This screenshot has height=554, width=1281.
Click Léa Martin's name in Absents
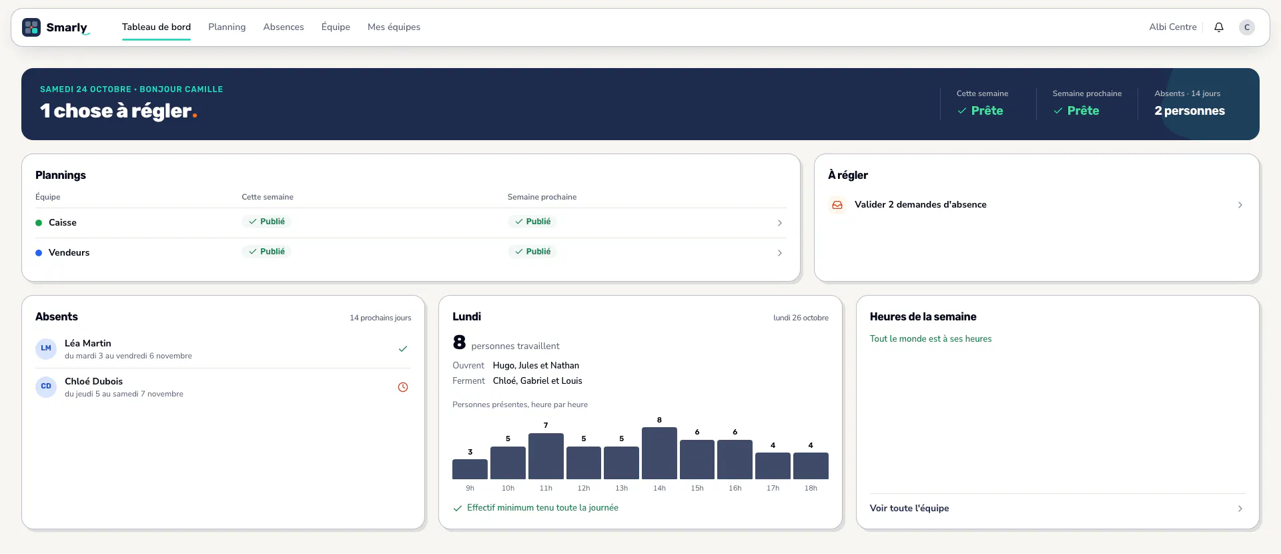pos(88,343)
